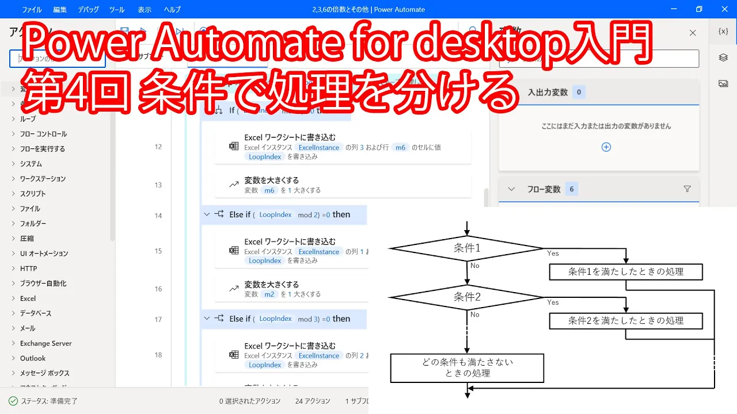Expand the メッセージ ボックス action group
This screenshot has height=414, width=737.
14,373
